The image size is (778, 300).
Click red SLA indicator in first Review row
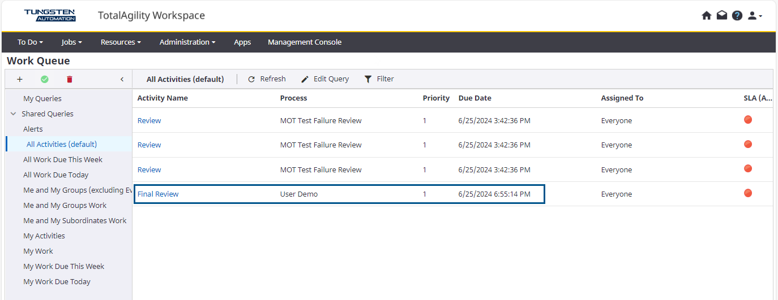click(748, 120)
